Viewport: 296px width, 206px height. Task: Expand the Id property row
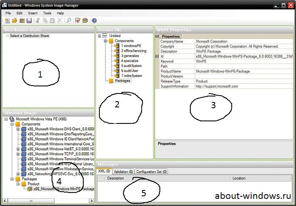coord(157,56)
